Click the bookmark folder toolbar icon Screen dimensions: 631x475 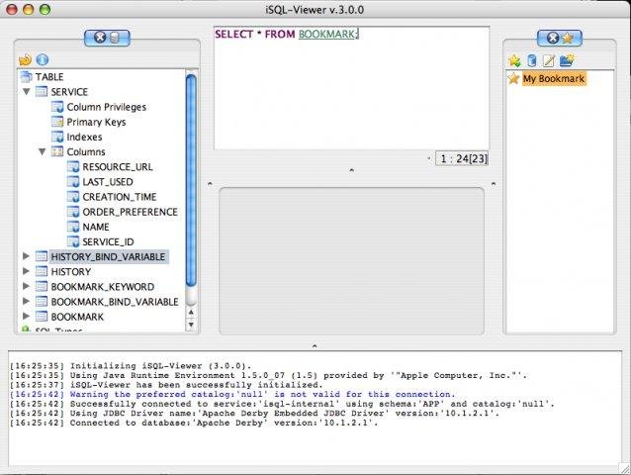(x=567, y=60)
